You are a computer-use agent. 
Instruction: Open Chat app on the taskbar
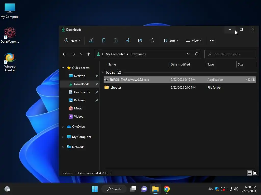[x=144, y=189]
